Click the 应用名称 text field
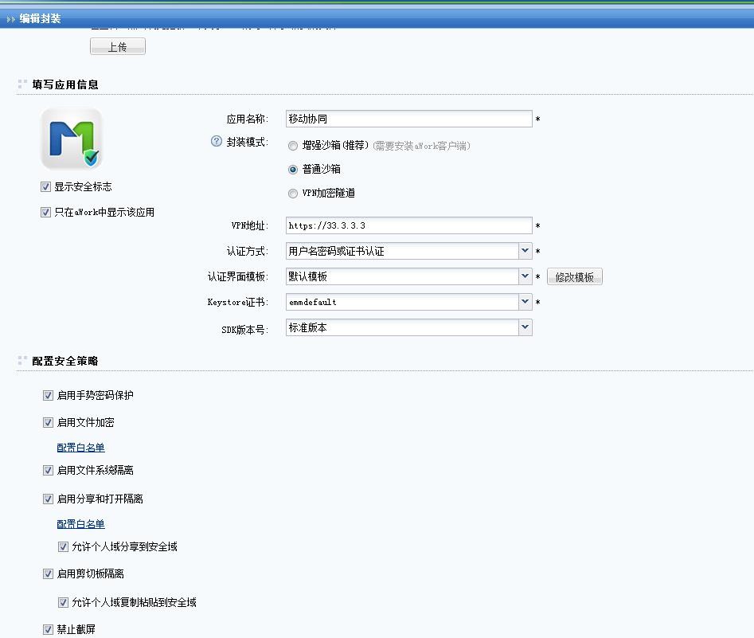Image resolution: width=754 pixels, height=638 pixels. click(x=408, y=119)
